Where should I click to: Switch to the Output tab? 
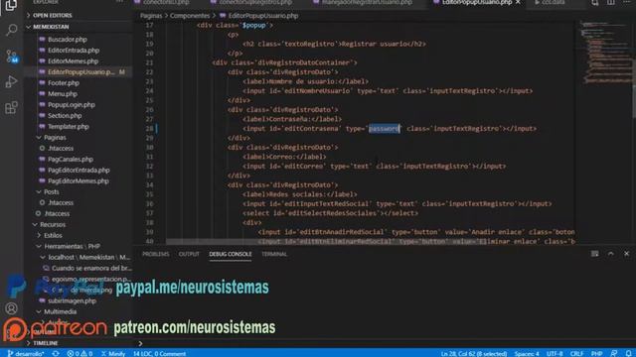189,254
